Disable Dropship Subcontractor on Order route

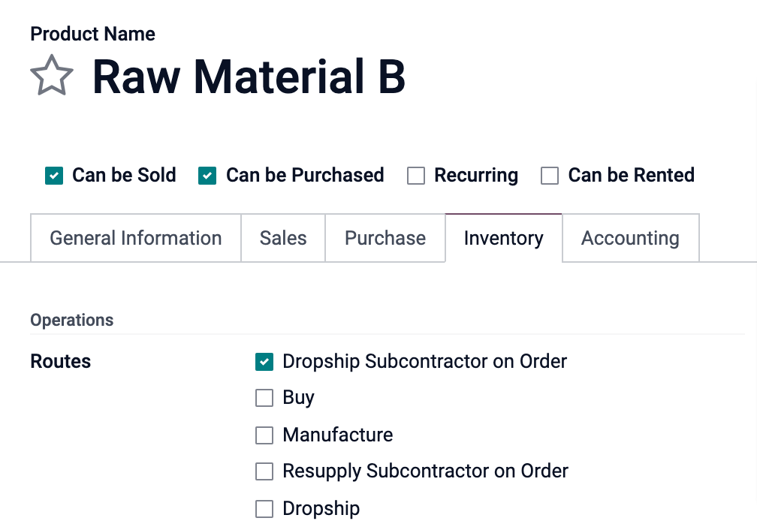point(264,362)
